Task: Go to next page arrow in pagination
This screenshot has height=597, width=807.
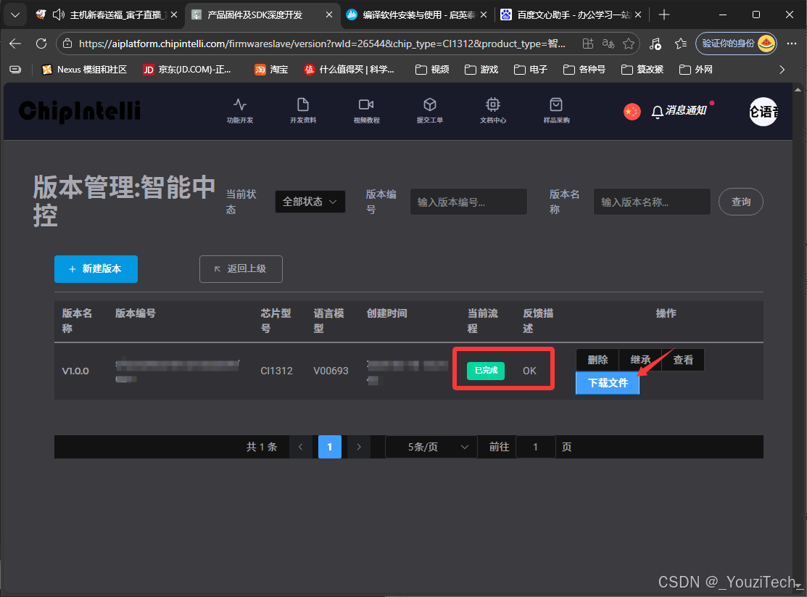Action: click(359, 447)
